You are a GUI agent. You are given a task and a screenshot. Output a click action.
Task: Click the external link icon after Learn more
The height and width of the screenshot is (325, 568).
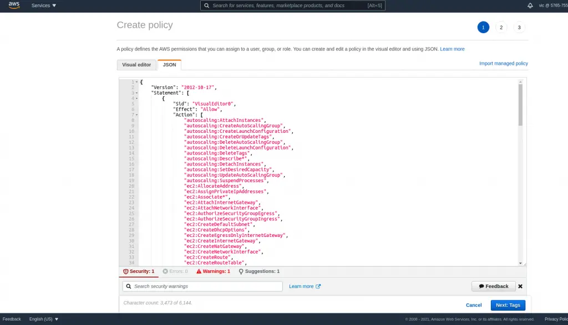point(318,286)
